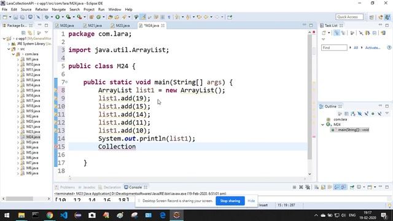Click the Terminate icon in Console toolbar
This screenshot has width=393, height=221.
point(294,187)
